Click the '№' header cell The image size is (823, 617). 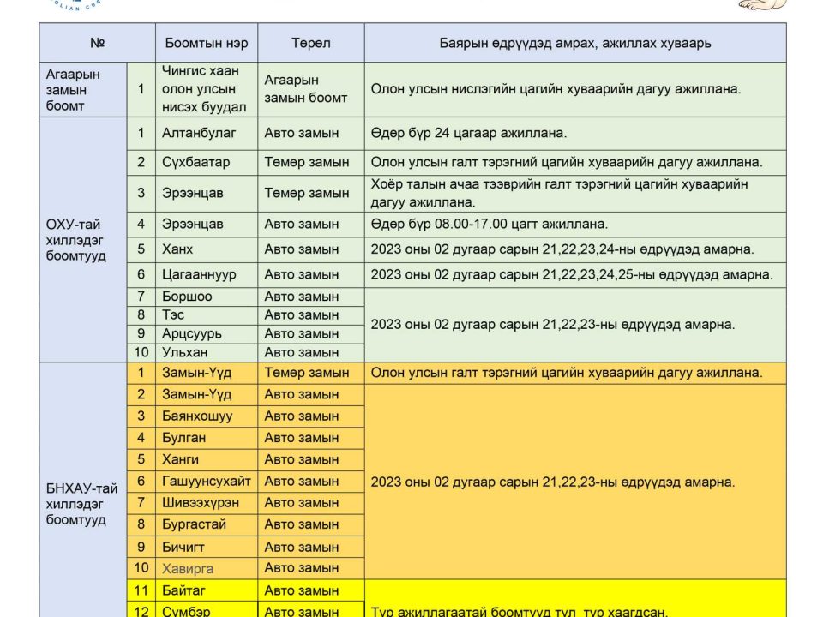pyautogui.click(x=97, y=43)
